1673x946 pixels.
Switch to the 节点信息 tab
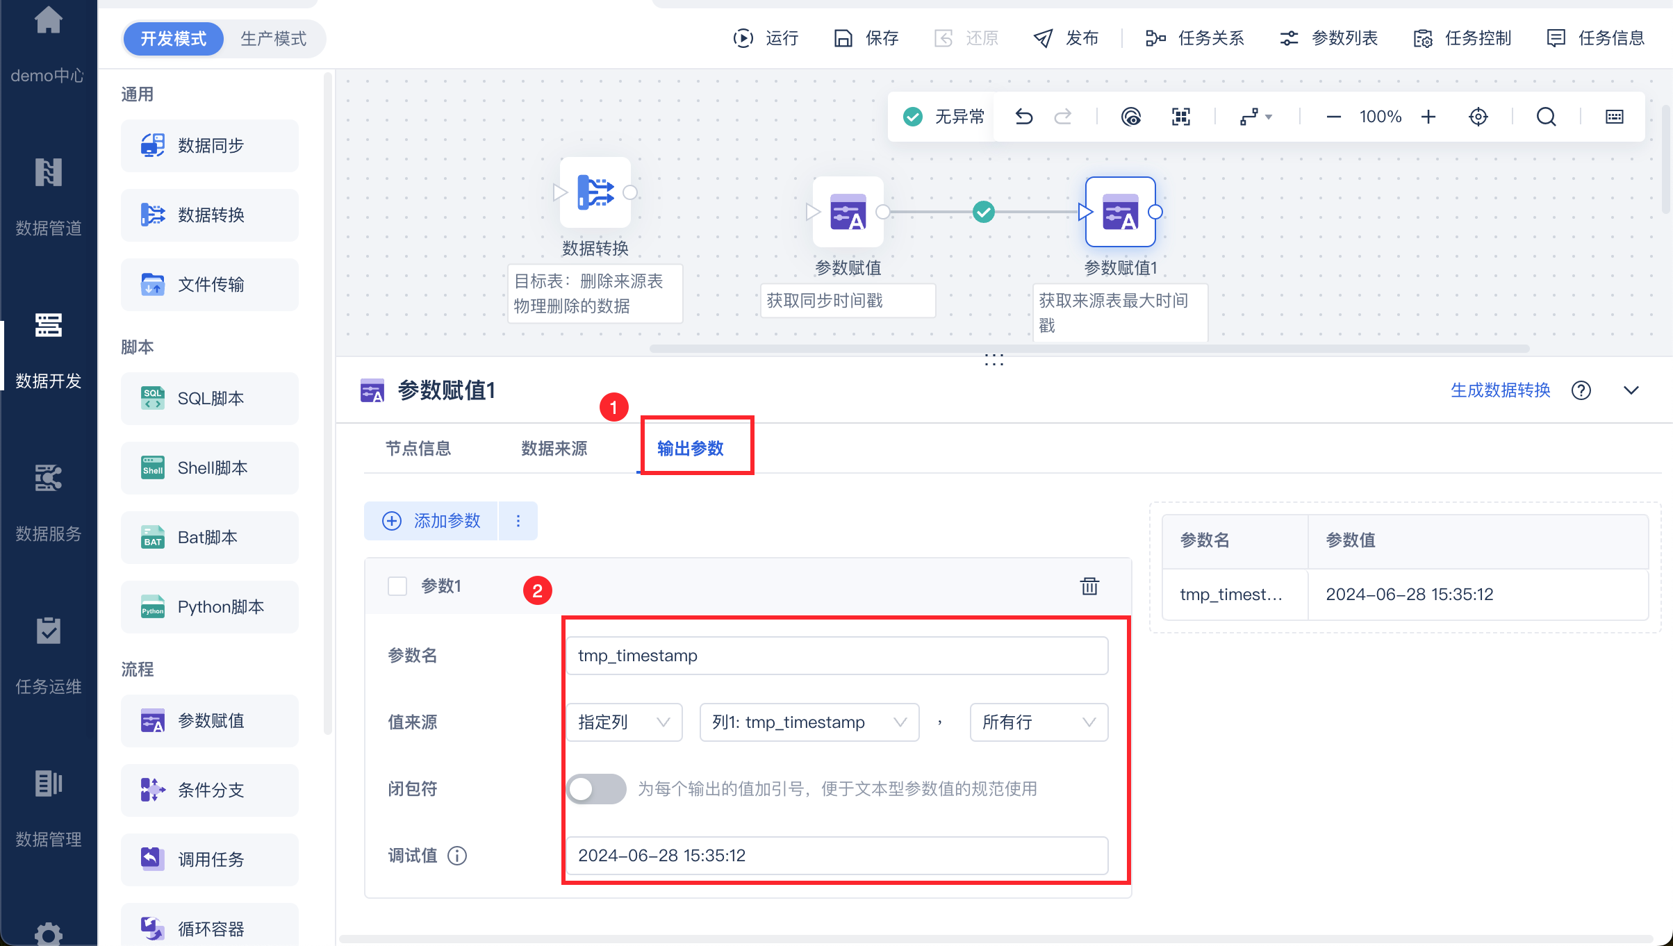point(418,449)
